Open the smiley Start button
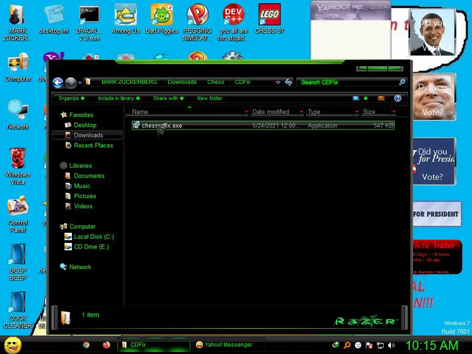 point(13,345)
